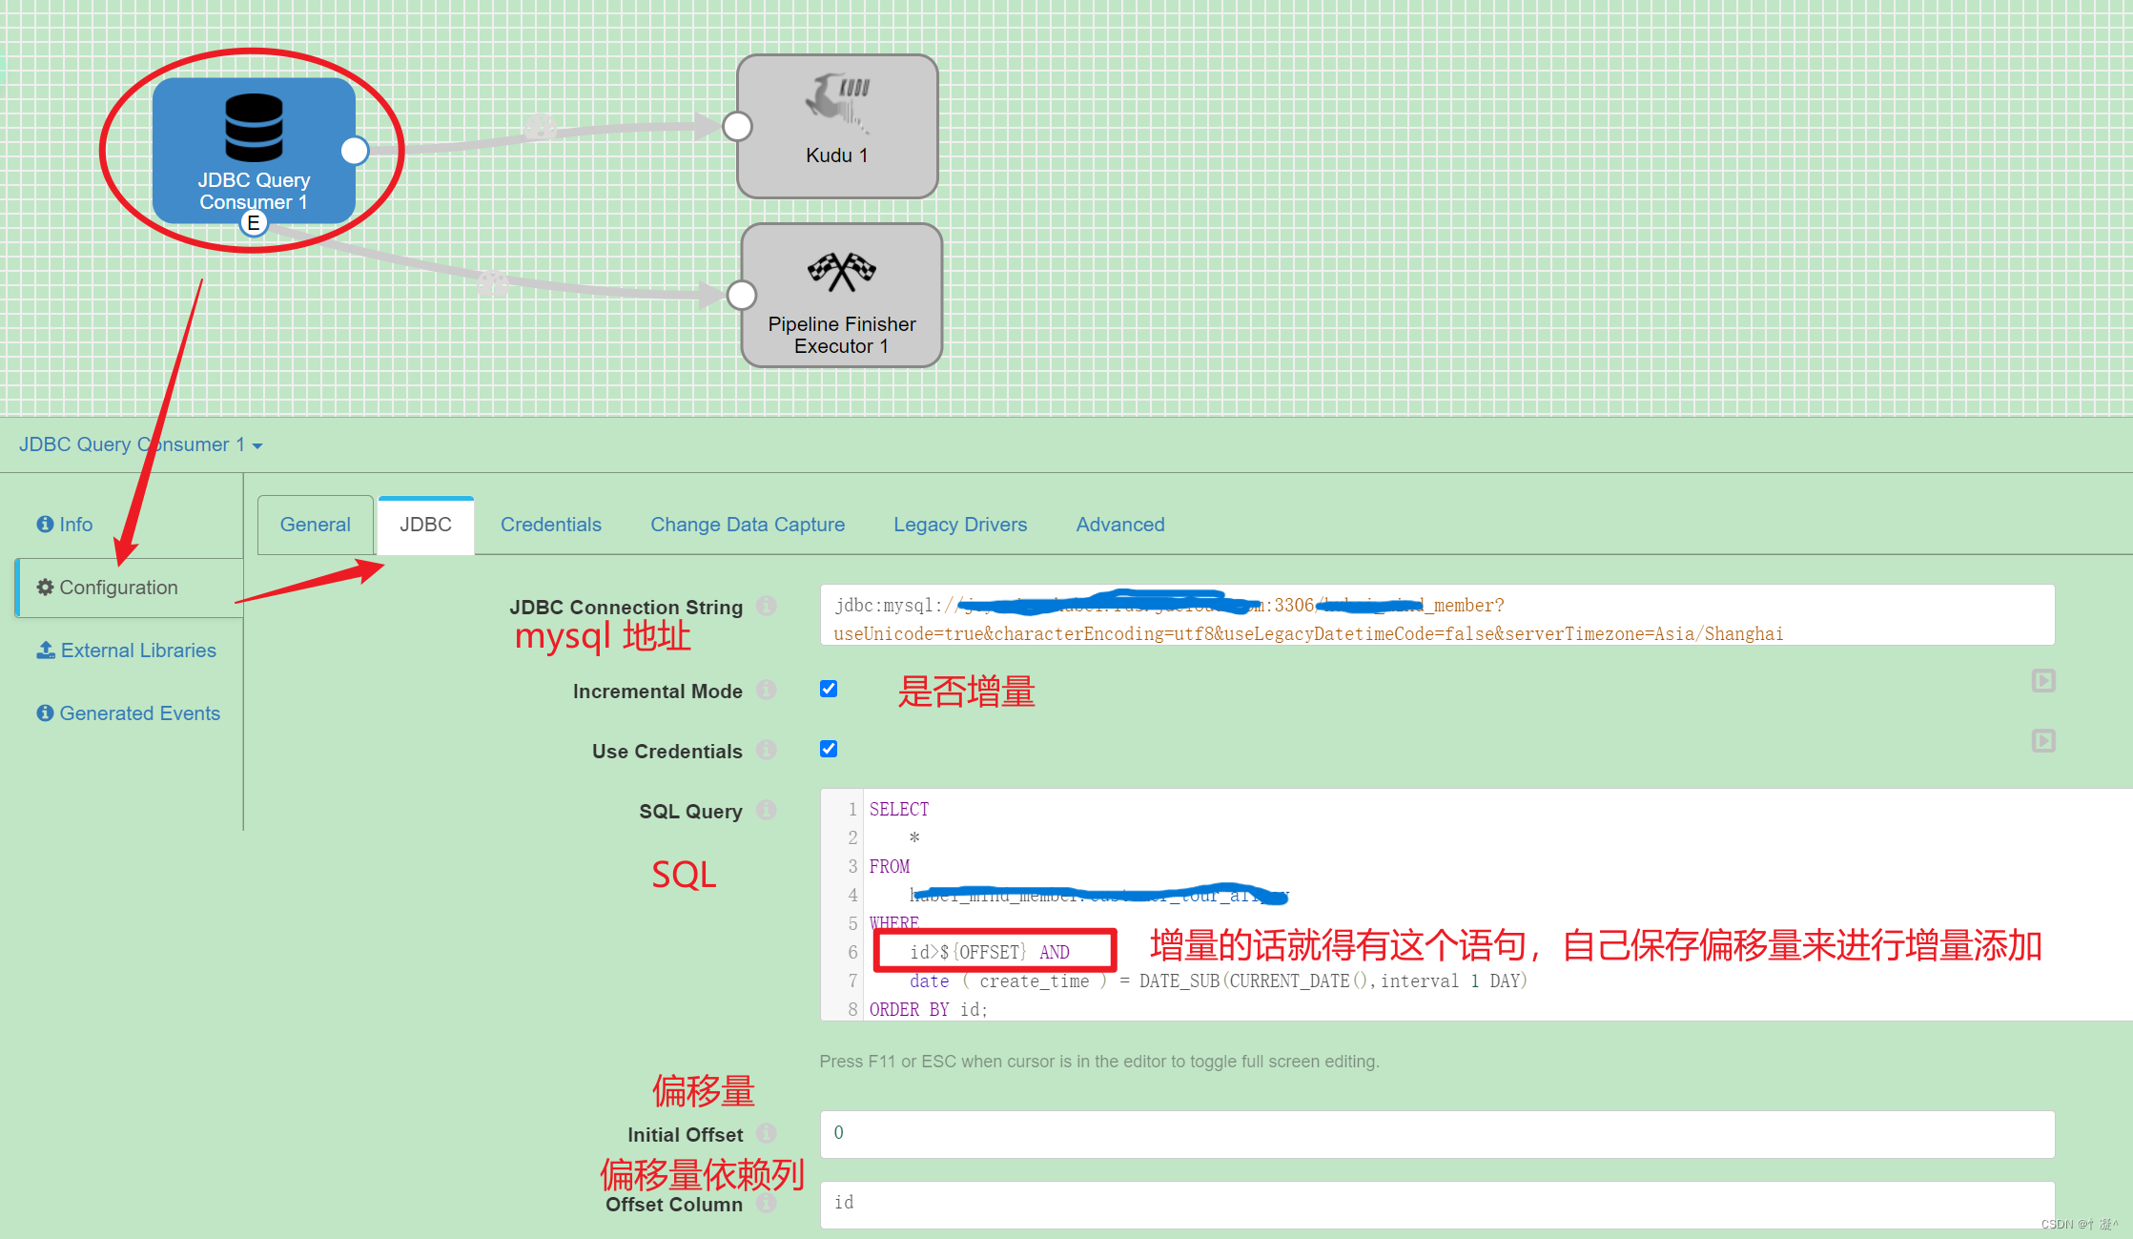The image size is (2133, 1239).
Task: Switch to the Change Data Capture tab
Action: pyautogui.click(x=748, y=525)
